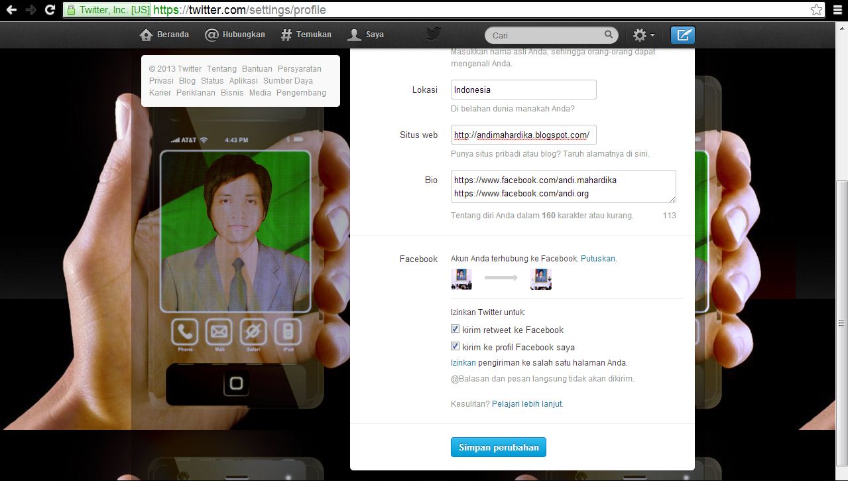Click inside the Bio text area
This screenshot has height=481, width=848.
coord(563,186)
